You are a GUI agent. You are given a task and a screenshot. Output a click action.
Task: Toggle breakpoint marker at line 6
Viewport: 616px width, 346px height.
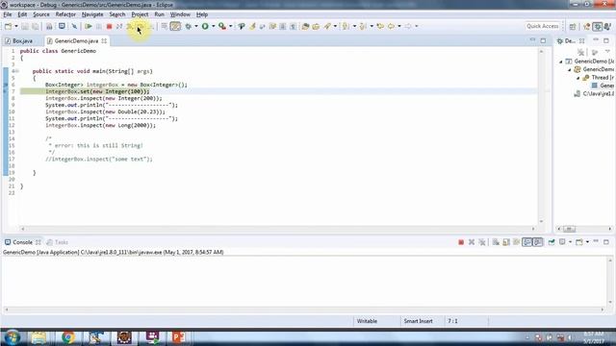[6, 85]
